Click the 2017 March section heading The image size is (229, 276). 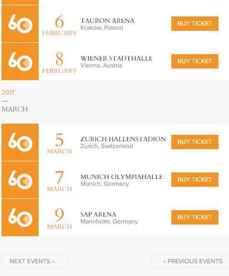coord(15,101)
